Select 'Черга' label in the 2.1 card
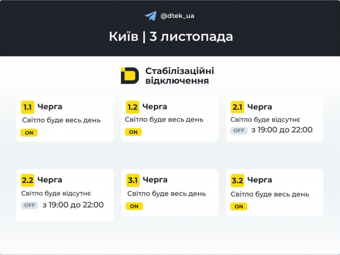Viewport: 340px width, 255px height. [x=260, y=107]
